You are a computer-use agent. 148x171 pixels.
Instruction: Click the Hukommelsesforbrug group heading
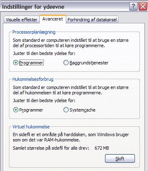tap(33, 79)
